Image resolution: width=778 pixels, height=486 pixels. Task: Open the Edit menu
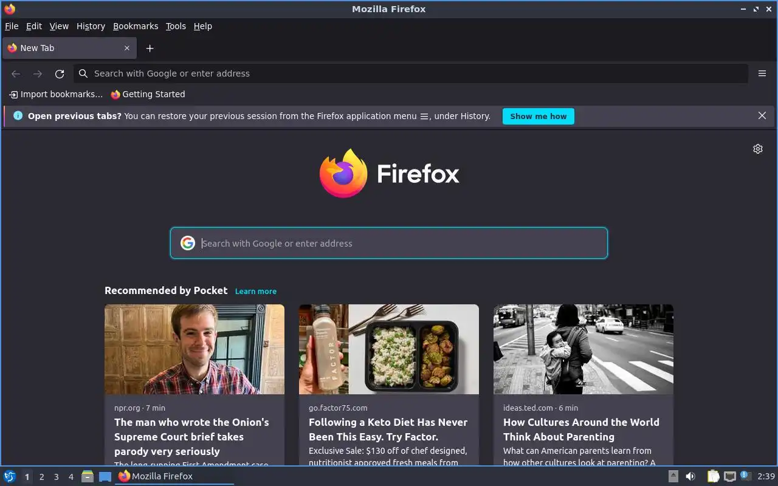click(x=34, y=26)
